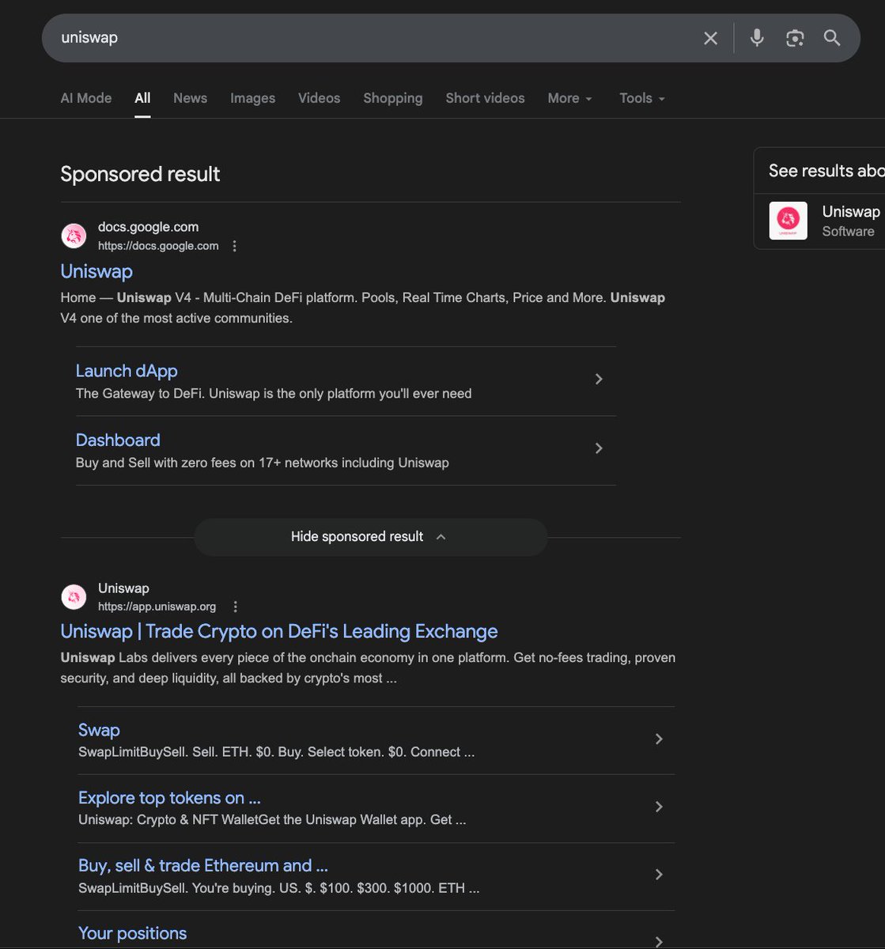Select the All results tab
The height and width of the screenshot is (949, 885).
click(142, 98)
